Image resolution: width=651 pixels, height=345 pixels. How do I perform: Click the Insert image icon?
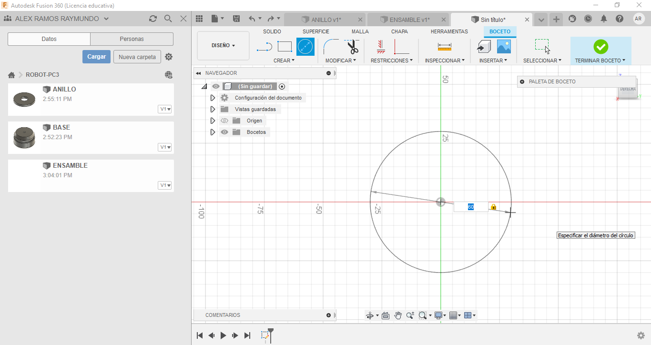click(x=504, y=47)
